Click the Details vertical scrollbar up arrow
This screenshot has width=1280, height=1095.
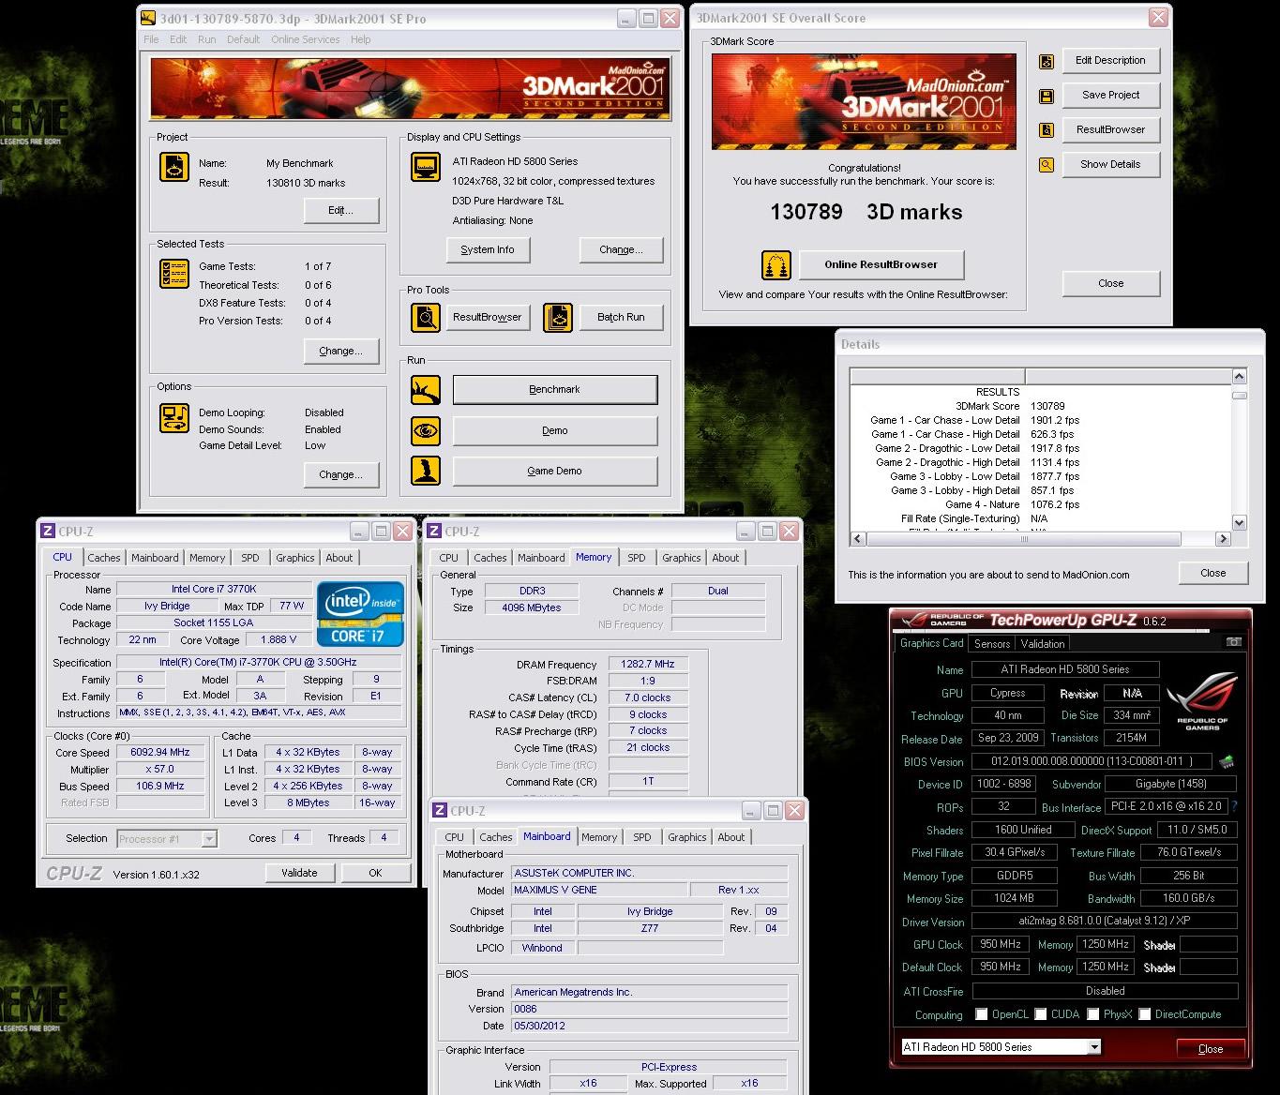click(x=1239, y=376)
